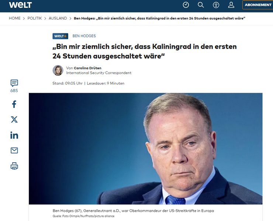Open the accessibility icon in header
The image size is (273, 221).
(216, 5)
